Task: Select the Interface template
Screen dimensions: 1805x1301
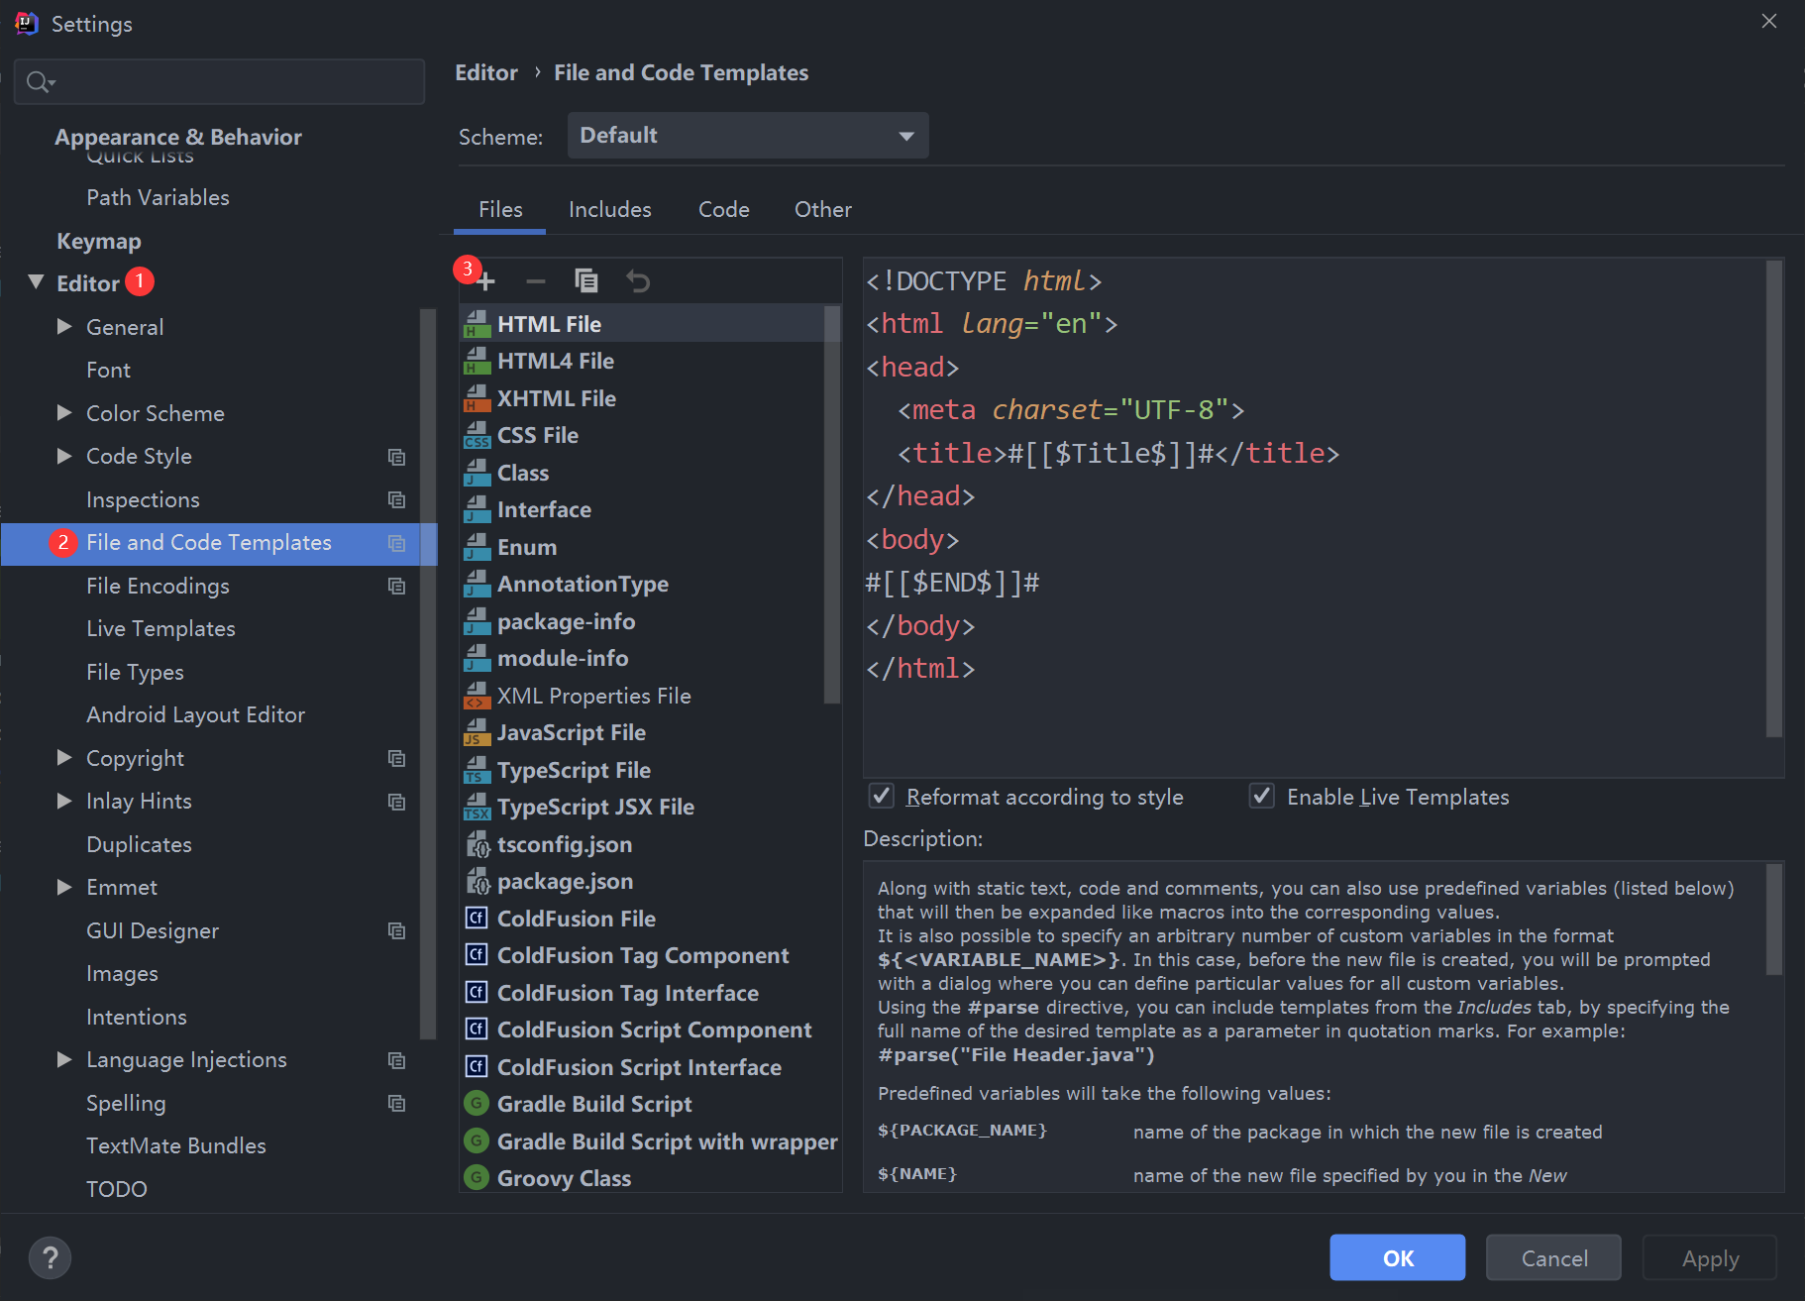Action: coord(643,510)
